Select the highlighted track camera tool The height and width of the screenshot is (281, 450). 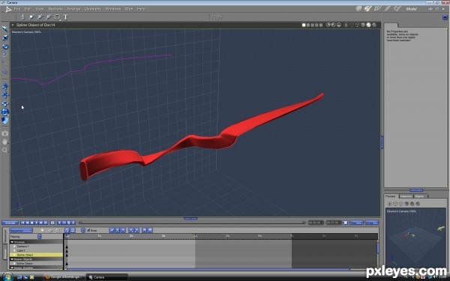tap(5, 112)
